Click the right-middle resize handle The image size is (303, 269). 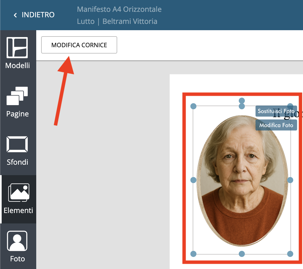pyautogui.click(x=290, y=180)
